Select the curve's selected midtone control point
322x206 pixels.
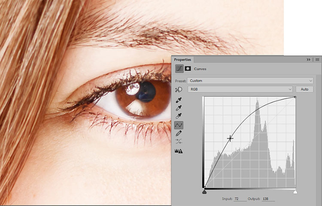[230, 138]
